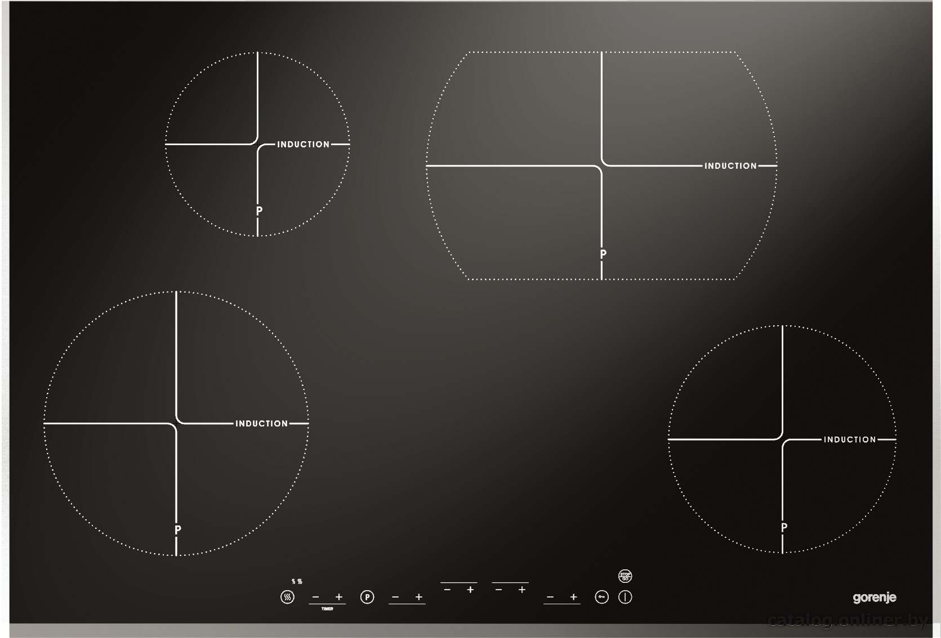This screenshot has height=638, width=941.
Task: Tap the keep-warm wavy heat icon
Action: tap(287, 597)
